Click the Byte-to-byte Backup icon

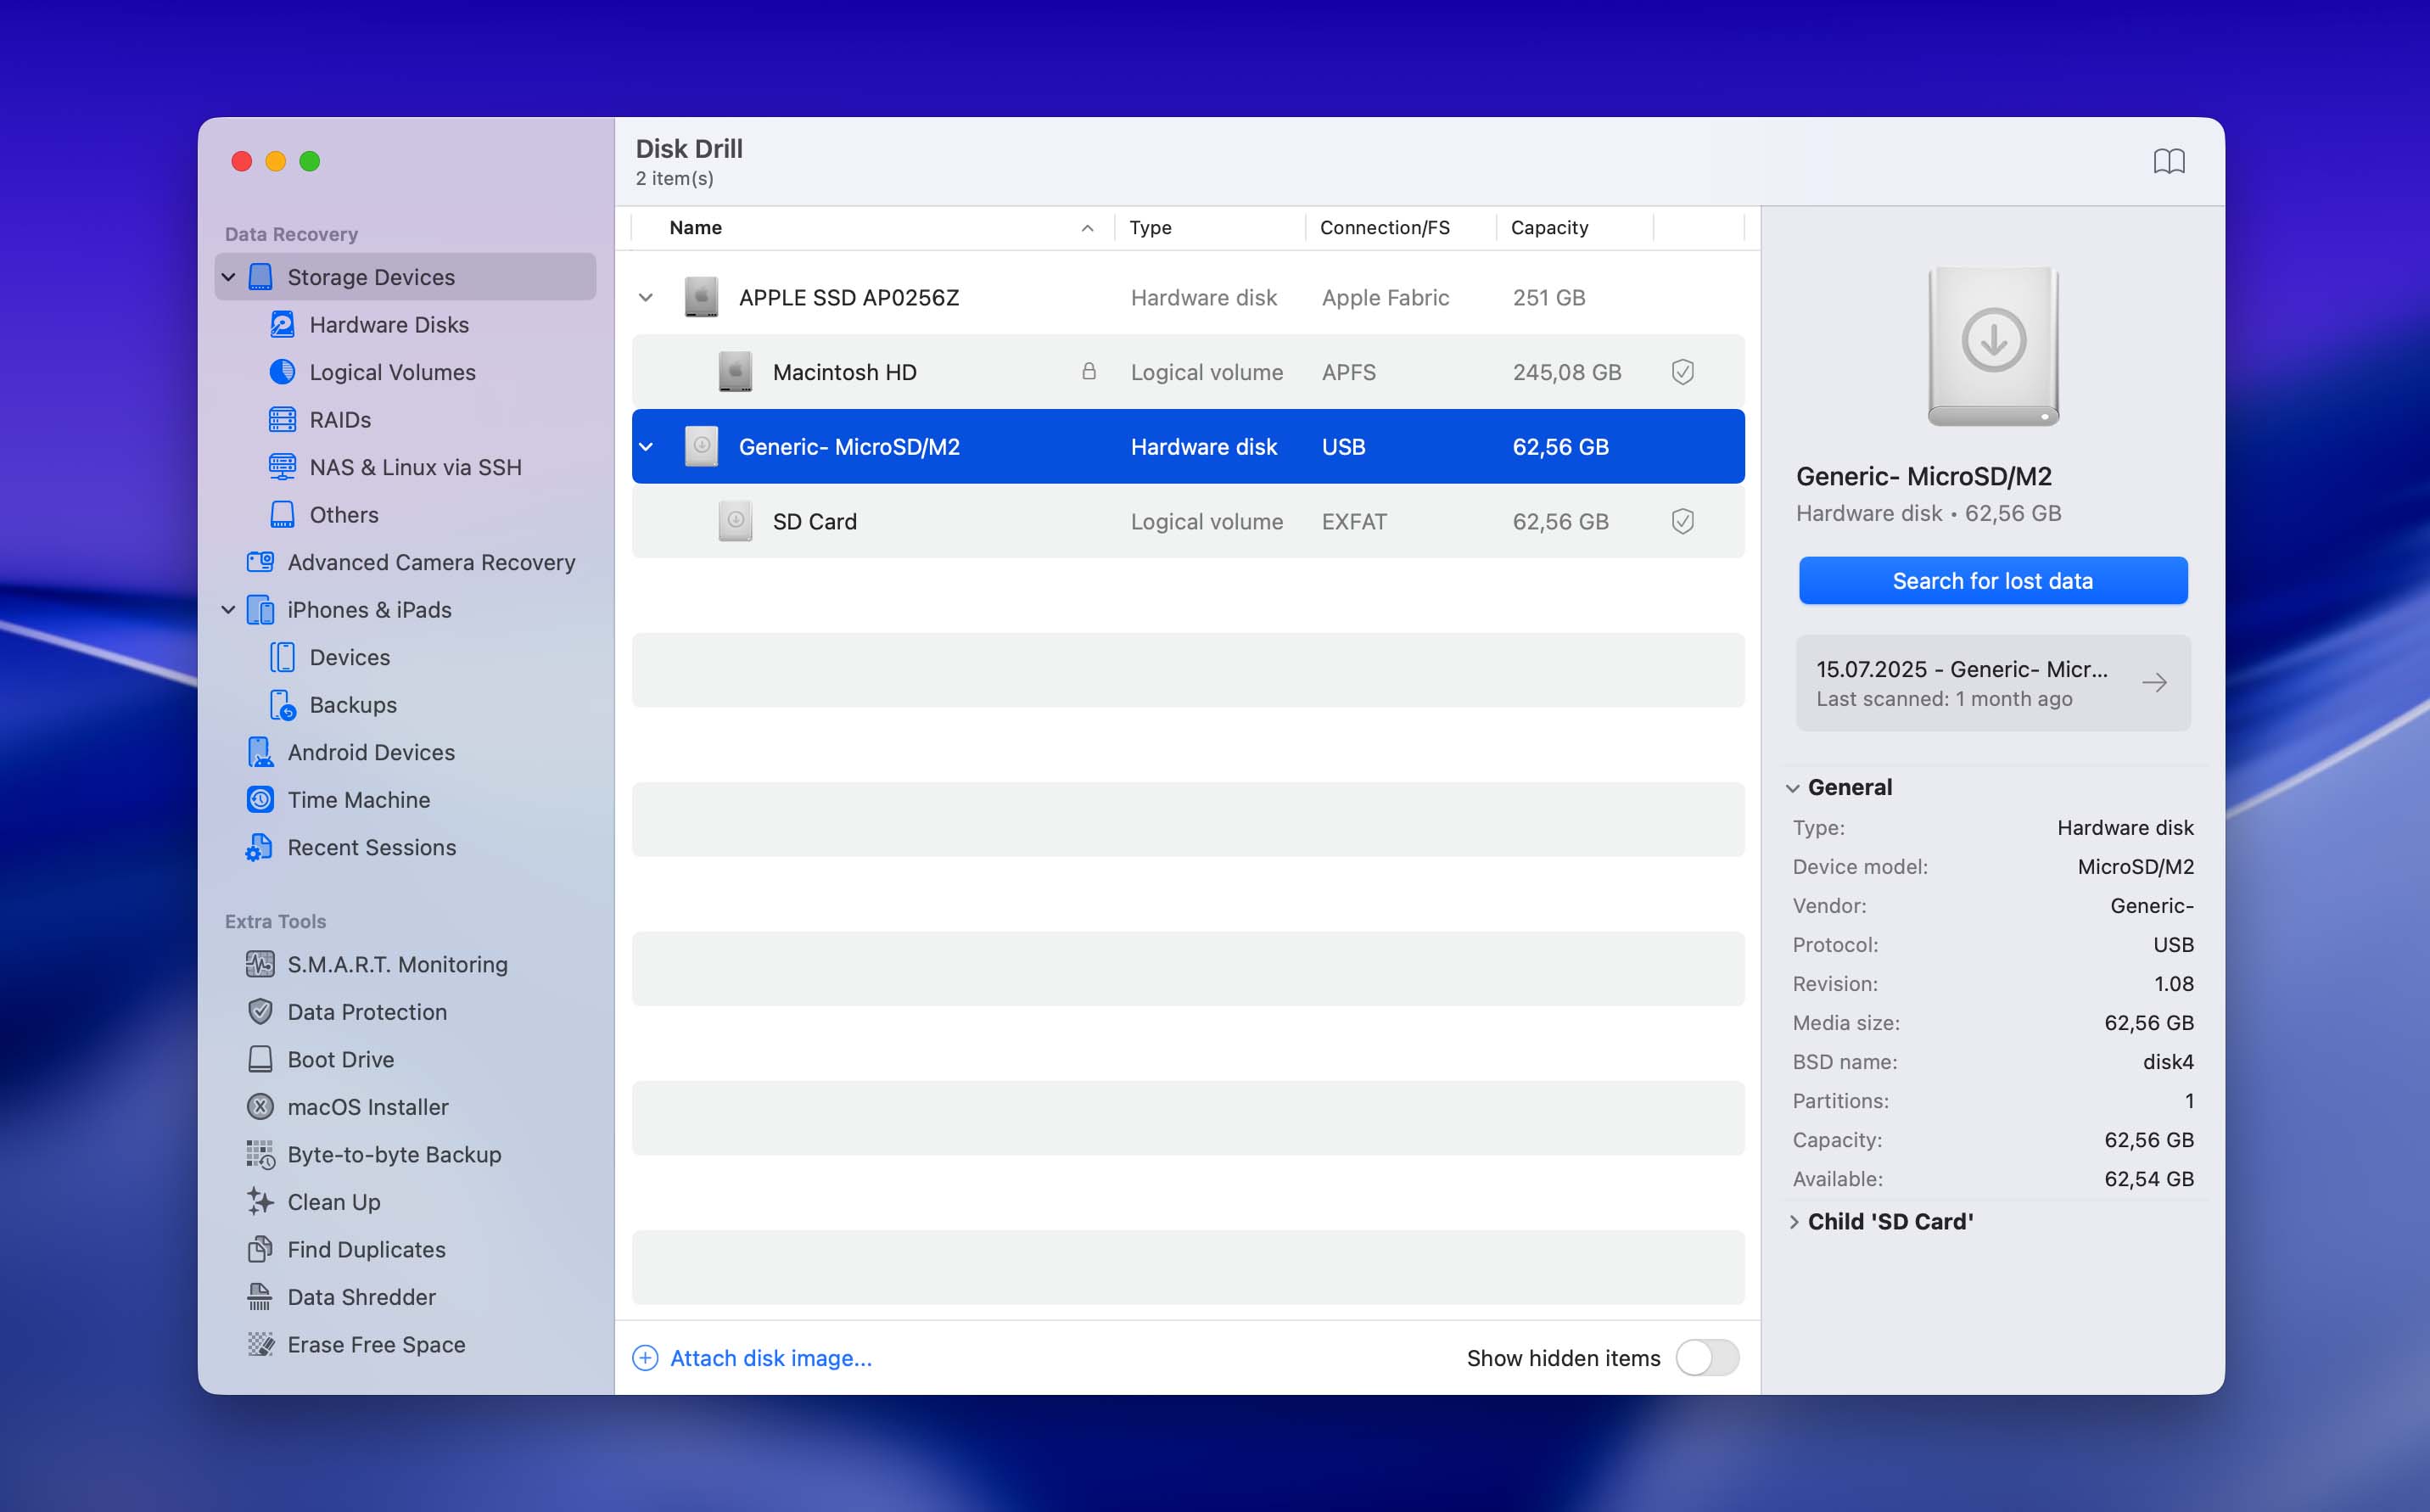(260, 1154)
